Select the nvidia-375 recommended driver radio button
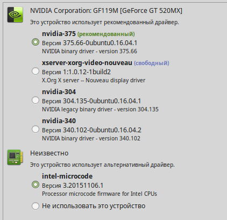227x220 pixels. (36, 42)
